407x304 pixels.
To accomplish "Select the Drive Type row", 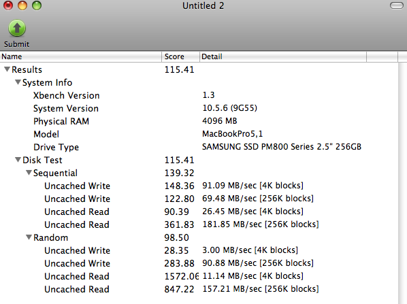I will coord(199,147).
